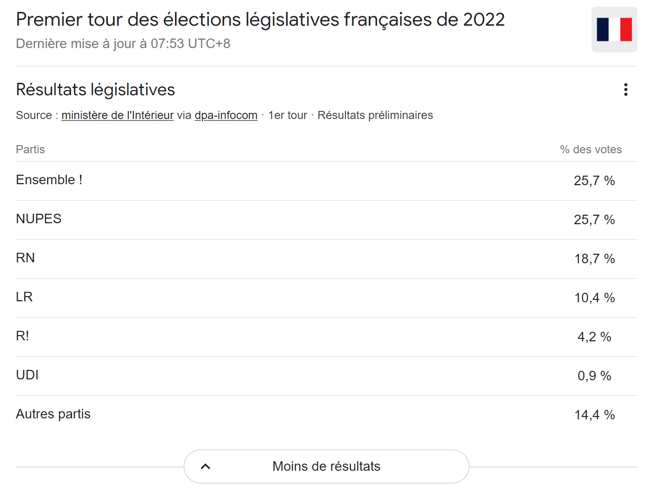The width and height of the screenshot is (664, 486).
Task: Select the Ensemble ! party row
Action: click(x=327, y=181)
